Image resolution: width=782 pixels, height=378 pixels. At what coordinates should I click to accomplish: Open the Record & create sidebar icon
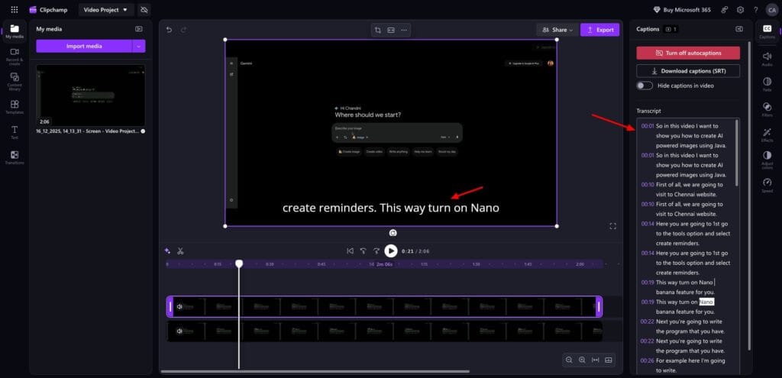tap(14, 55)
